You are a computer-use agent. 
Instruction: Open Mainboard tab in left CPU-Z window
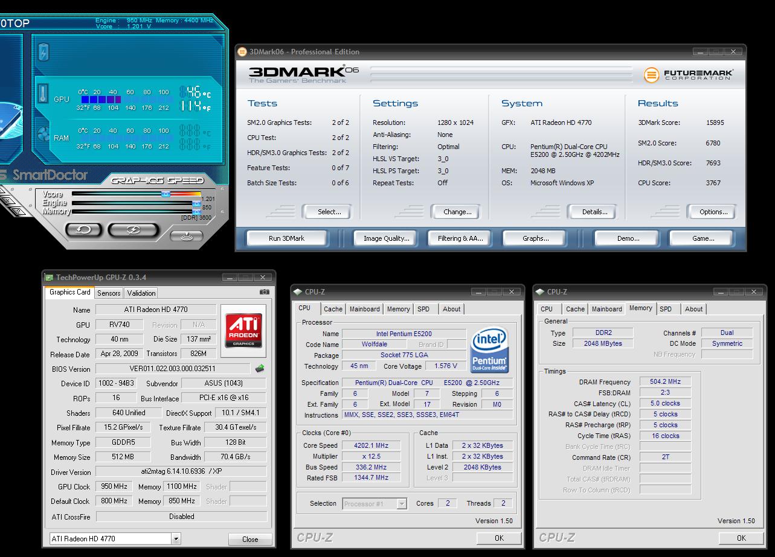pyautogui.click(x=365, y=309)
